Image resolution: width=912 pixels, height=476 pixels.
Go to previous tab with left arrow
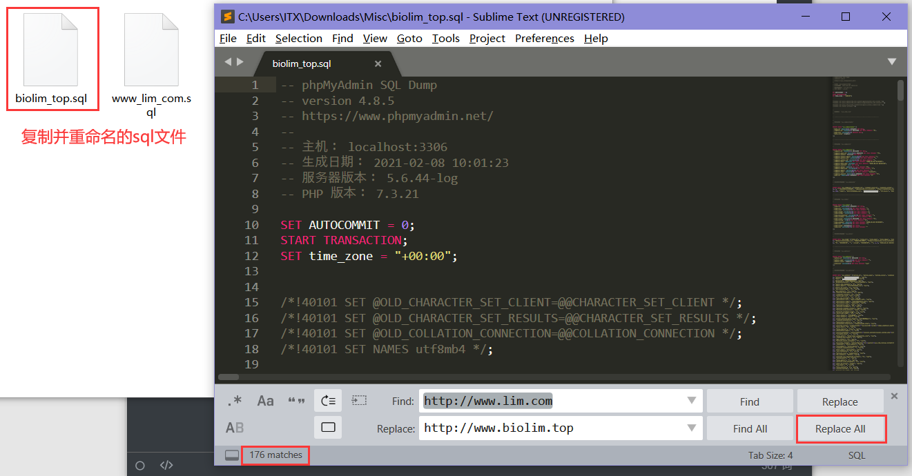228,62
